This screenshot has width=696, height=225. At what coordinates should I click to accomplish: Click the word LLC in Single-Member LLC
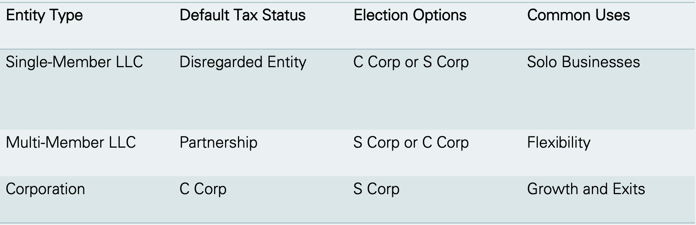130,62
